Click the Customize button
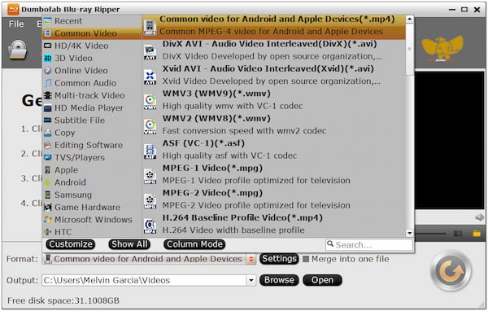This screenshot has height=311, width=488. [71, 244]
